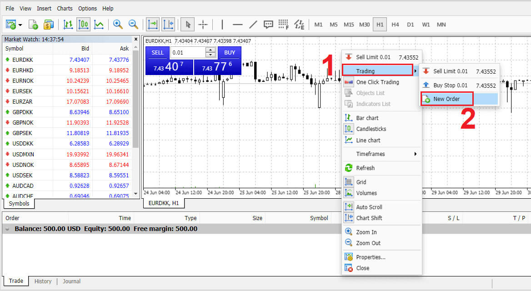
Task: Select the Bar chart toolbar icon
Action: click(x=68, y=24)
